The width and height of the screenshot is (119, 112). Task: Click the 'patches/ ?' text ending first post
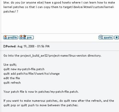[x=11, y=12]
